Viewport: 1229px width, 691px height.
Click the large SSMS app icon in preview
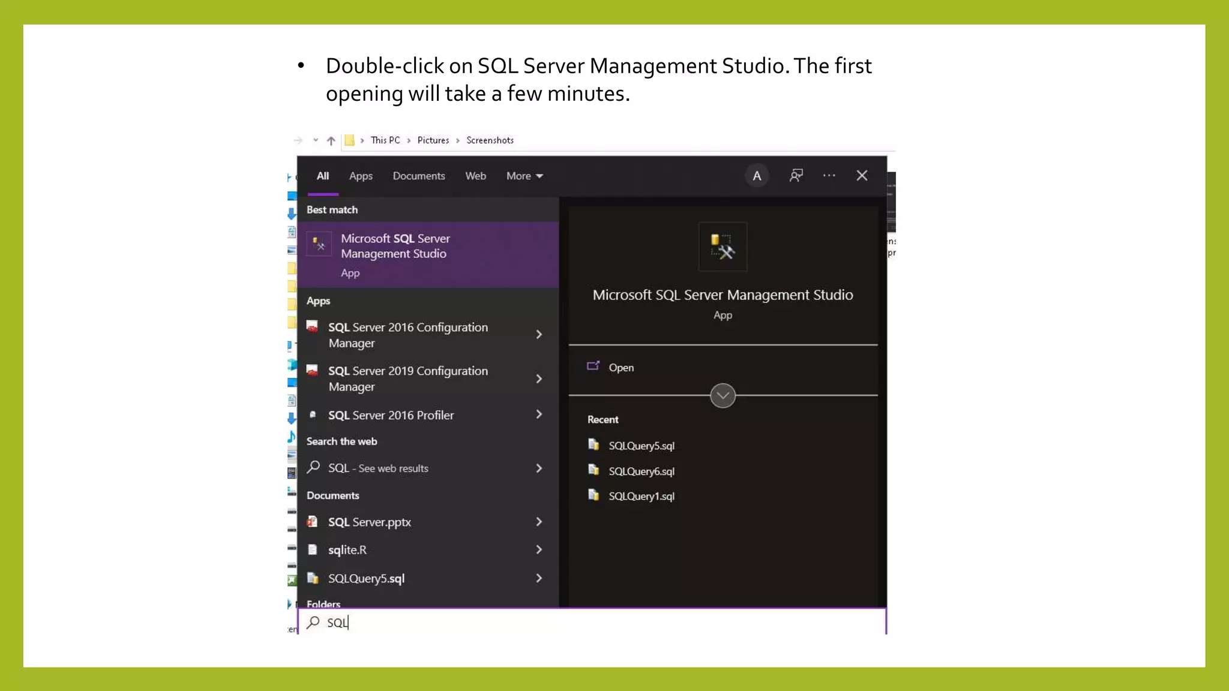click(723, 247)
